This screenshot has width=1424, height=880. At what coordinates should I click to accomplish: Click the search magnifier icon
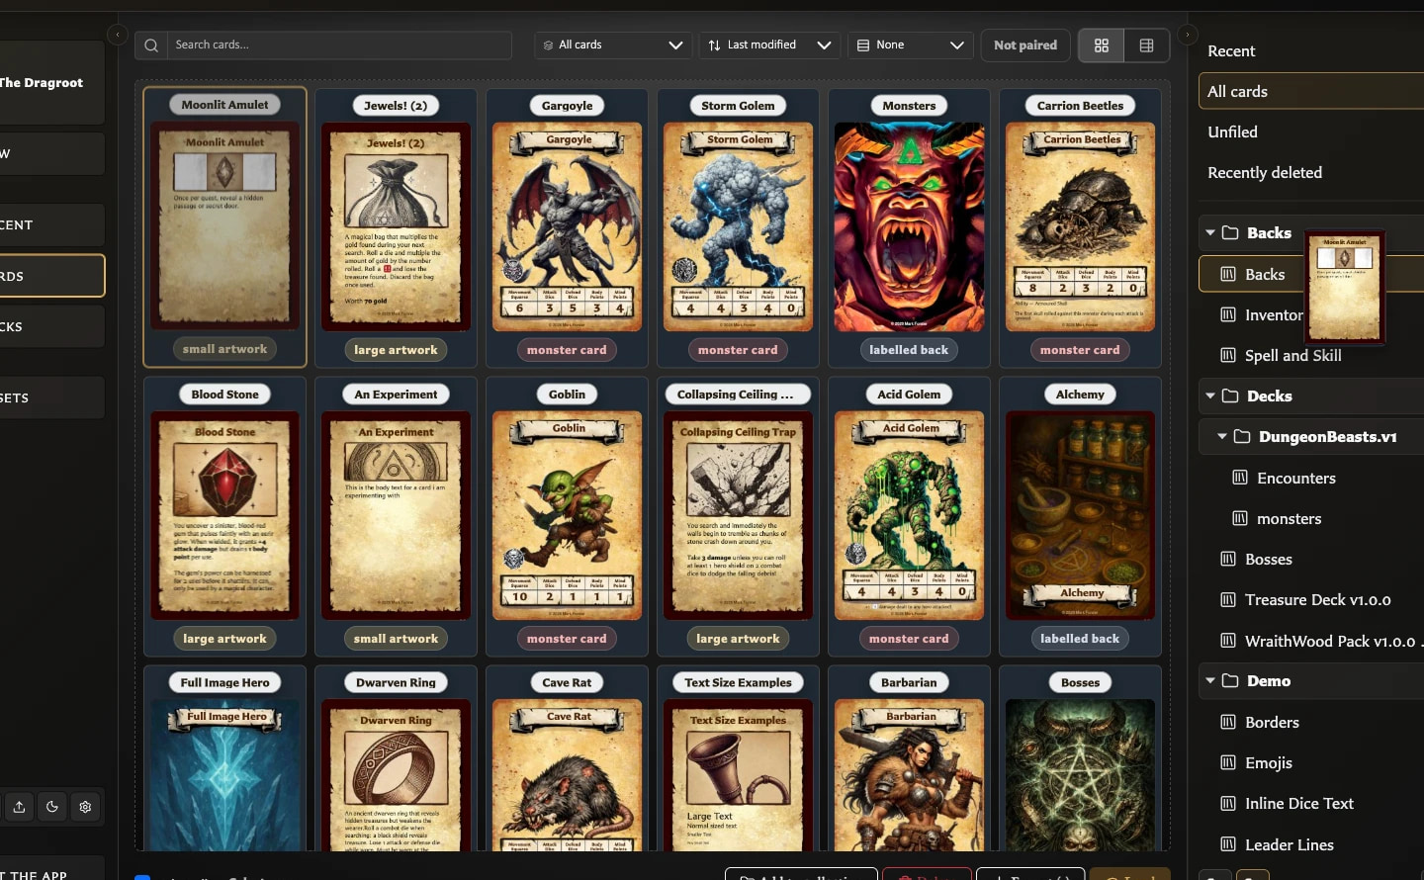tap(150, 45)
